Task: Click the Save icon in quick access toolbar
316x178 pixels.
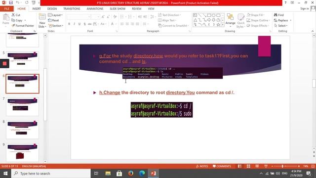Action: [x=11, y=2]
